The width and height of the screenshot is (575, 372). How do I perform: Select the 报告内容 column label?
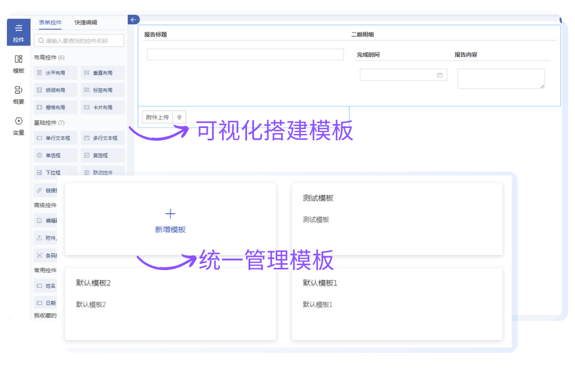(466, 55)
